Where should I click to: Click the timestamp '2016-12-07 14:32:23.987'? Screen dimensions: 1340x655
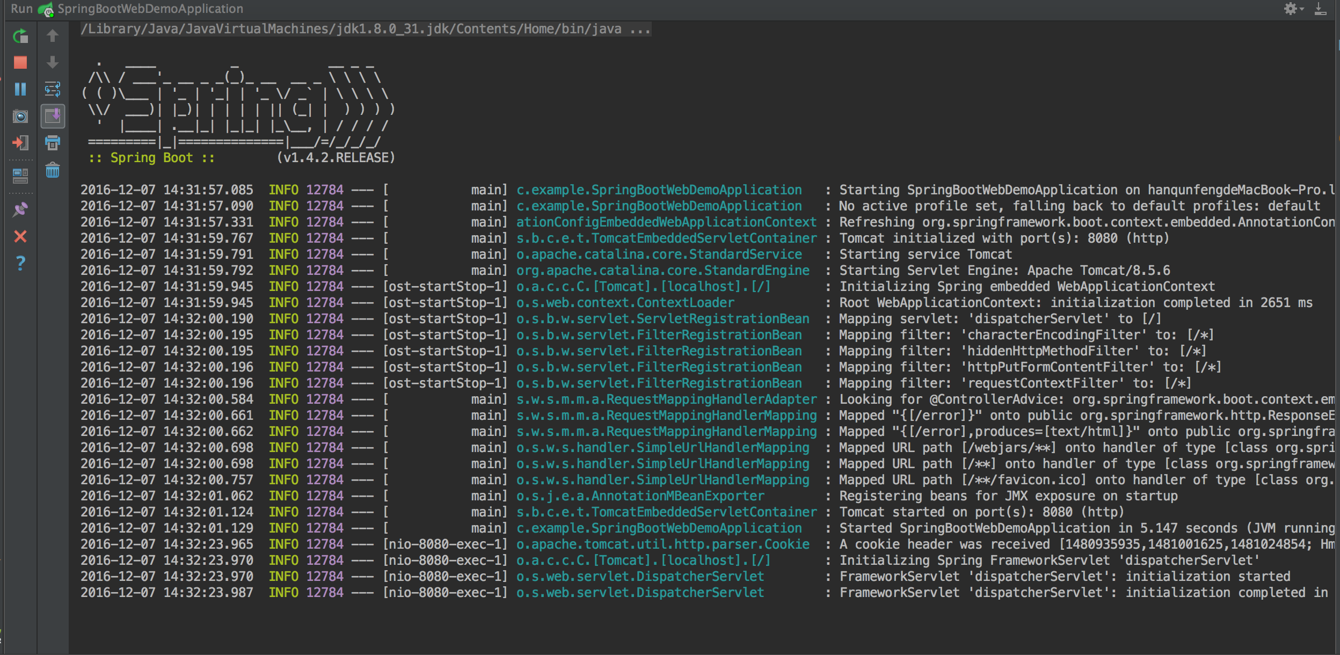pyautogui.click(x=166, y=593)
